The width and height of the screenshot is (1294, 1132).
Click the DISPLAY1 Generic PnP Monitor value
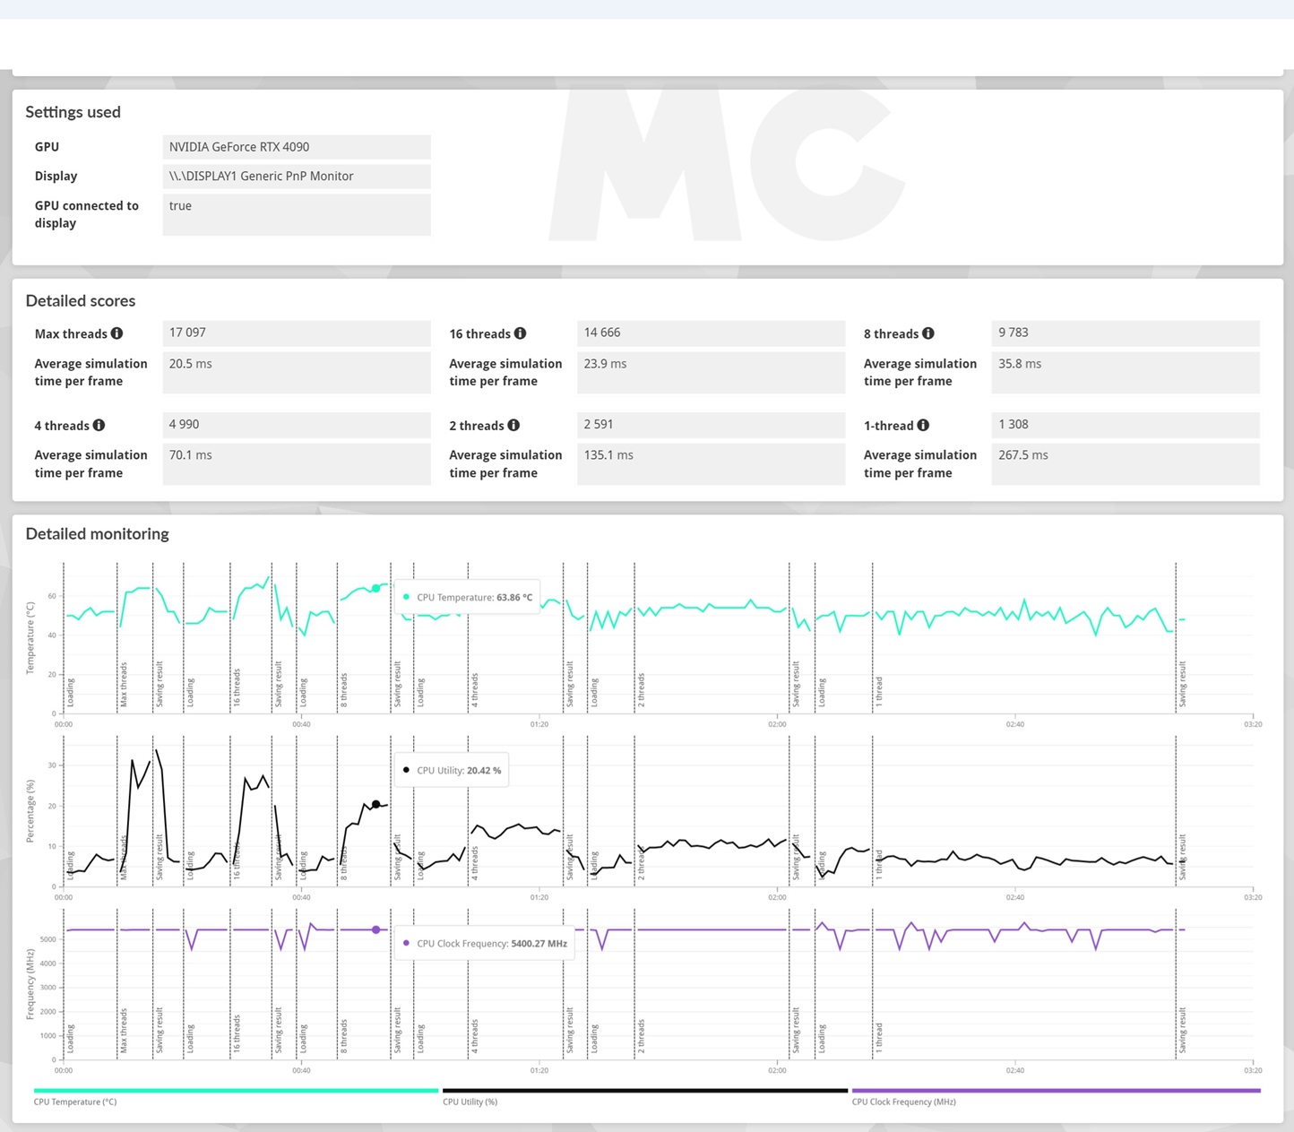click(x=296, y=177)
